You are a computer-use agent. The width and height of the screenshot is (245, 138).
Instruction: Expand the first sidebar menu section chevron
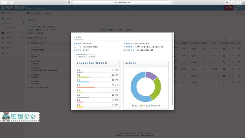(22, 13)
